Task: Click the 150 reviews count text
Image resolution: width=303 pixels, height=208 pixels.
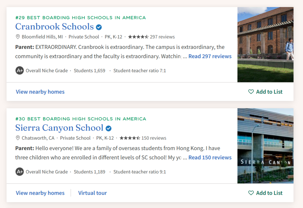Action: 154,138
